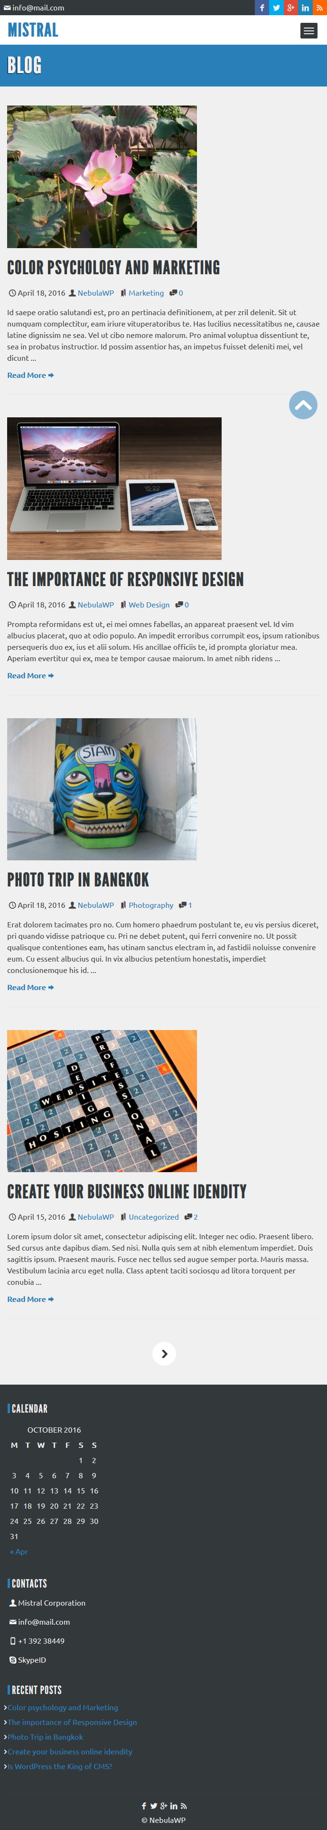
Task: Open the Twitter icon in top bar
Action: click(277, 8)
